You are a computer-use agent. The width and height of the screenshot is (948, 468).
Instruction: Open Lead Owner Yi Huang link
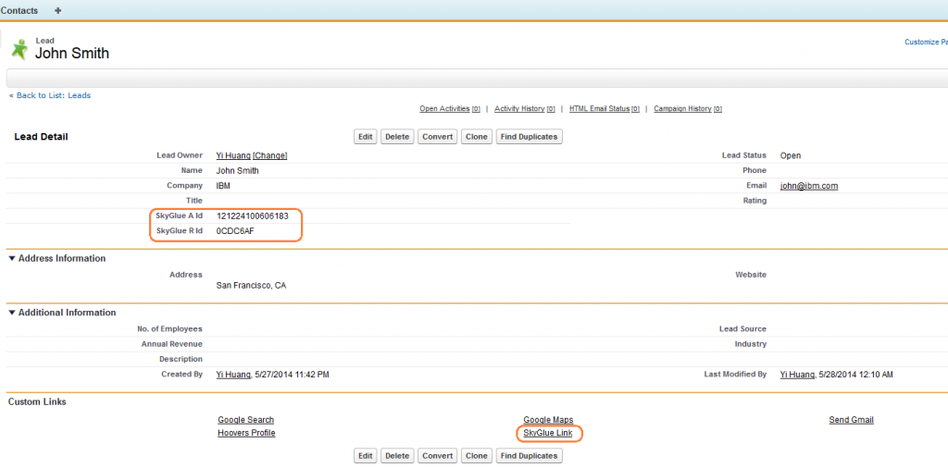(x=233, y=155)
